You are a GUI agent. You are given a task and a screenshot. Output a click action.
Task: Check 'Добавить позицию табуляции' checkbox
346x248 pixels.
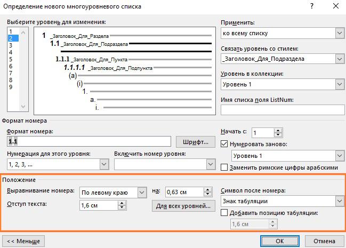click(224, 213)
